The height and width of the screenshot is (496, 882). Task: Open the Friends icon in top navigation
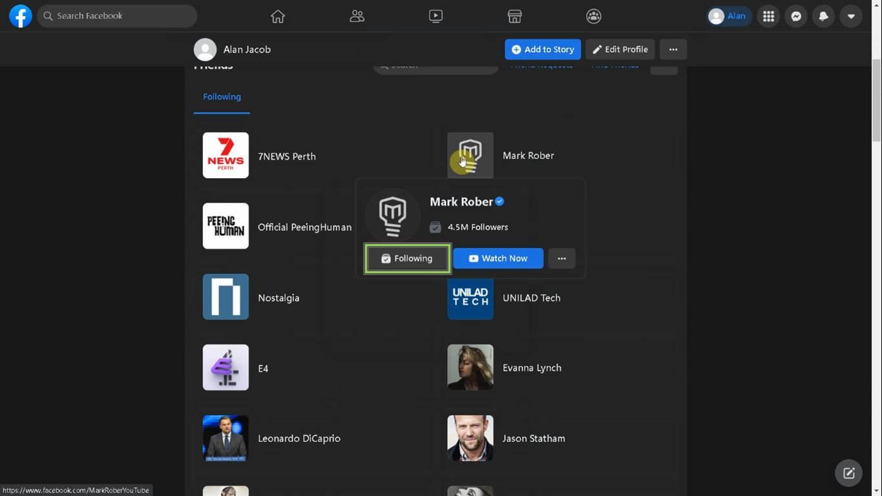pyautogui.click(x=357, y=16)
